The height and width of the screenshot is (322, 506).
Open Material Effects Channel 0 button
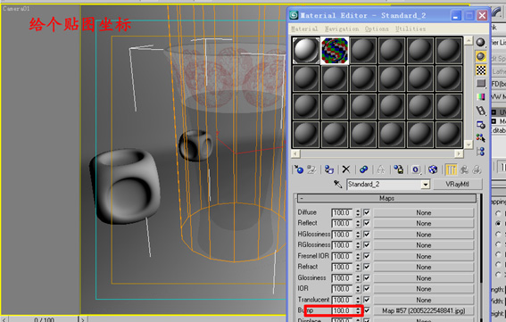[x=416, y=169]
